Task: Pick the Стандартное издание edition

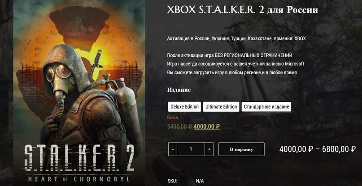Action: pyautogui.click(x=266, y=107)
